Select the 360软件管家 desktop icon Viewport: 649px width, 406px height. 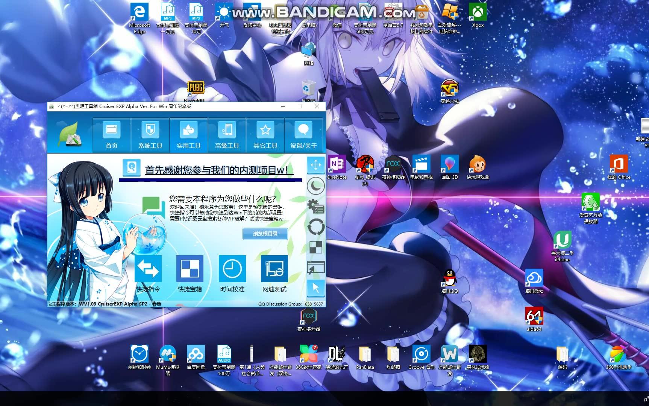309,357
